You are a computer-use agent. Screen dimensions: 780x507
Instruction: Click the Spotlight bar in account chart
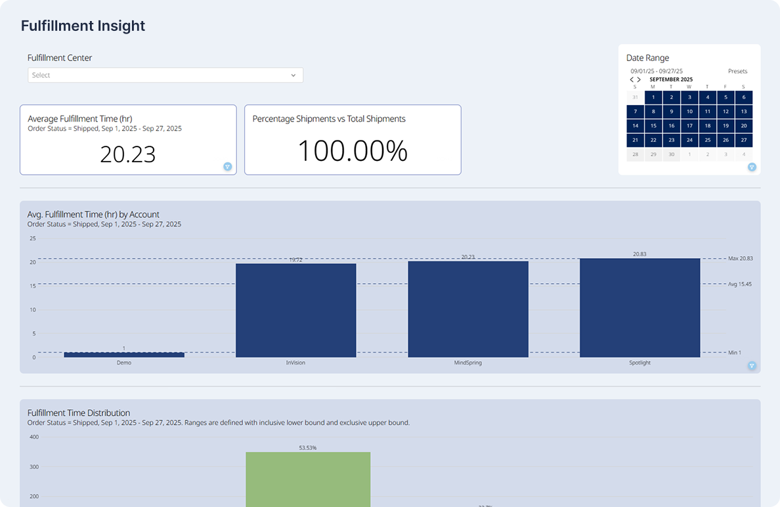pyautogui.click(x=639, y=307)
